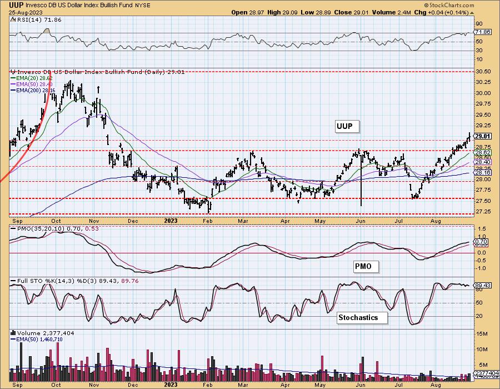Click the Jun label on upper time axis
Image resolution: width=500 pixels, height=389 pixels.
(361, 221)
